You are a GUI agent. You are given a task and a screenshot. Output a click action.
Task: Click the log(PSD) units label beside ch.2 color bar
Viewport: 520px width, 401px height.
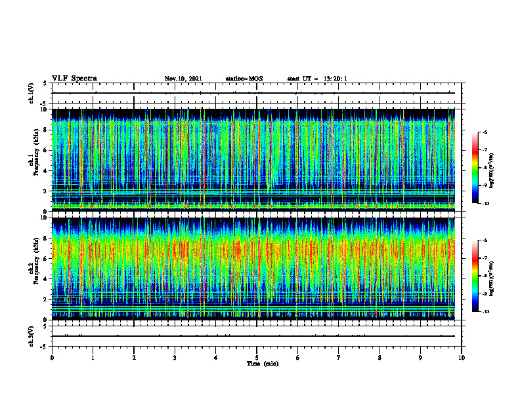coord(492,278)
